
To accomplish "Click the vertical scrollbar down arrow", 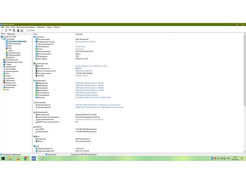I will pyautogui.click(x=244, y=152).
